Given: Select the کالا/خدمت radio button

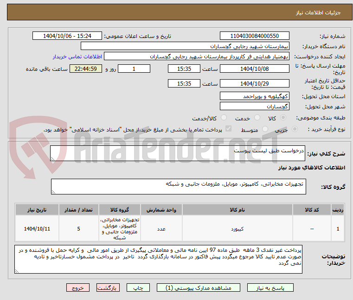Looking at the screenshot, I should (x=224, y=118).
